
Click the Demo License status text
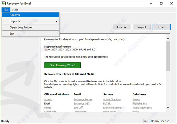pyautogui.click(x=160, y=121)
